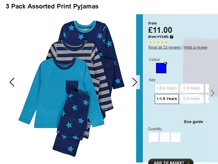Click the pyjamas product image

[72, 88]
